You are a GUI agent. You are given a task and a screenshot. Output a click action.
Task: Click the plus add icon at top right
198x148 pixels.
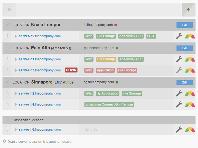[x=189, y=10]
